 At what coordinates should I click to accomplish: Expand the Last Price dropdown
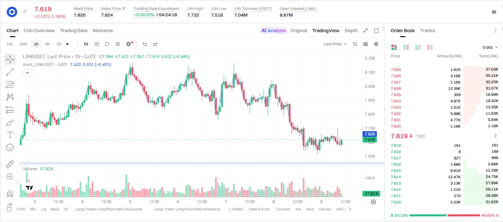click(335, 44)
